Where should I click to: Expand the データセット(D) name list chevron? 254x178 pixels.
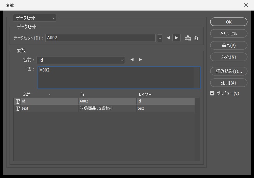[160, 38]
